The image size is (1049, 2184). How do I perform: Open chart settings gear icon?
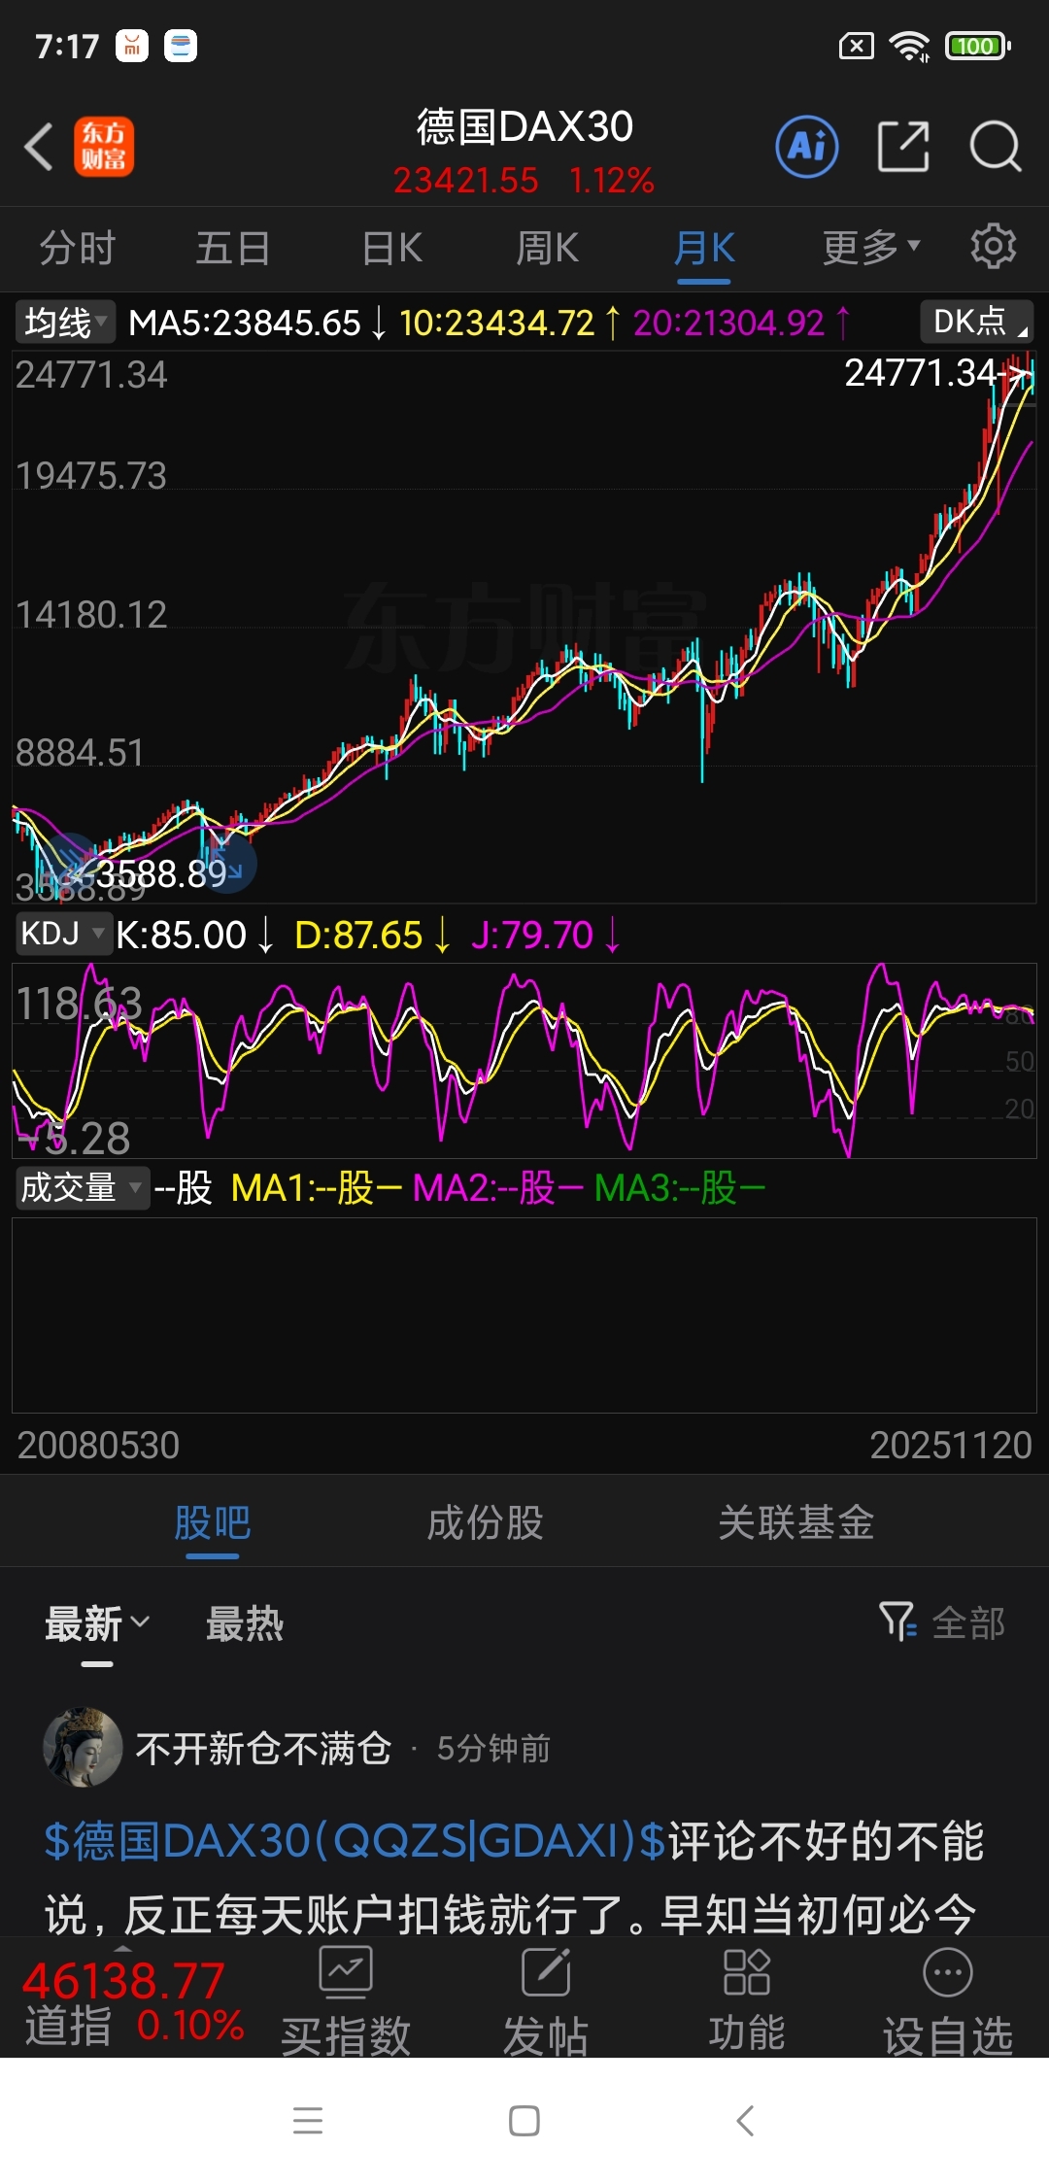pos(993,247)
